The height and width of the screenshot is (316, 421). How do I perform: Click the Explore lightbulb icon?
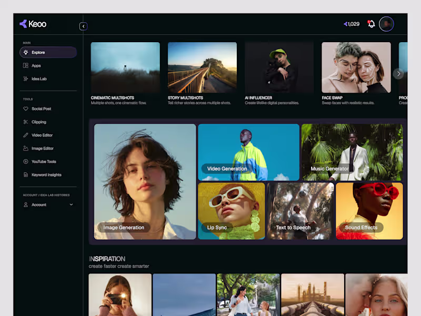pos(26,52)
